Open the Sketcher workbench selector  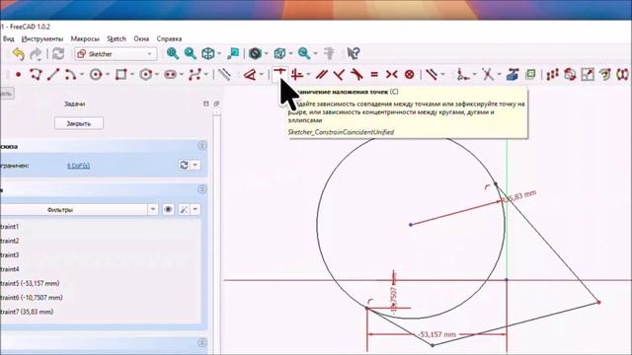[116, 54]
